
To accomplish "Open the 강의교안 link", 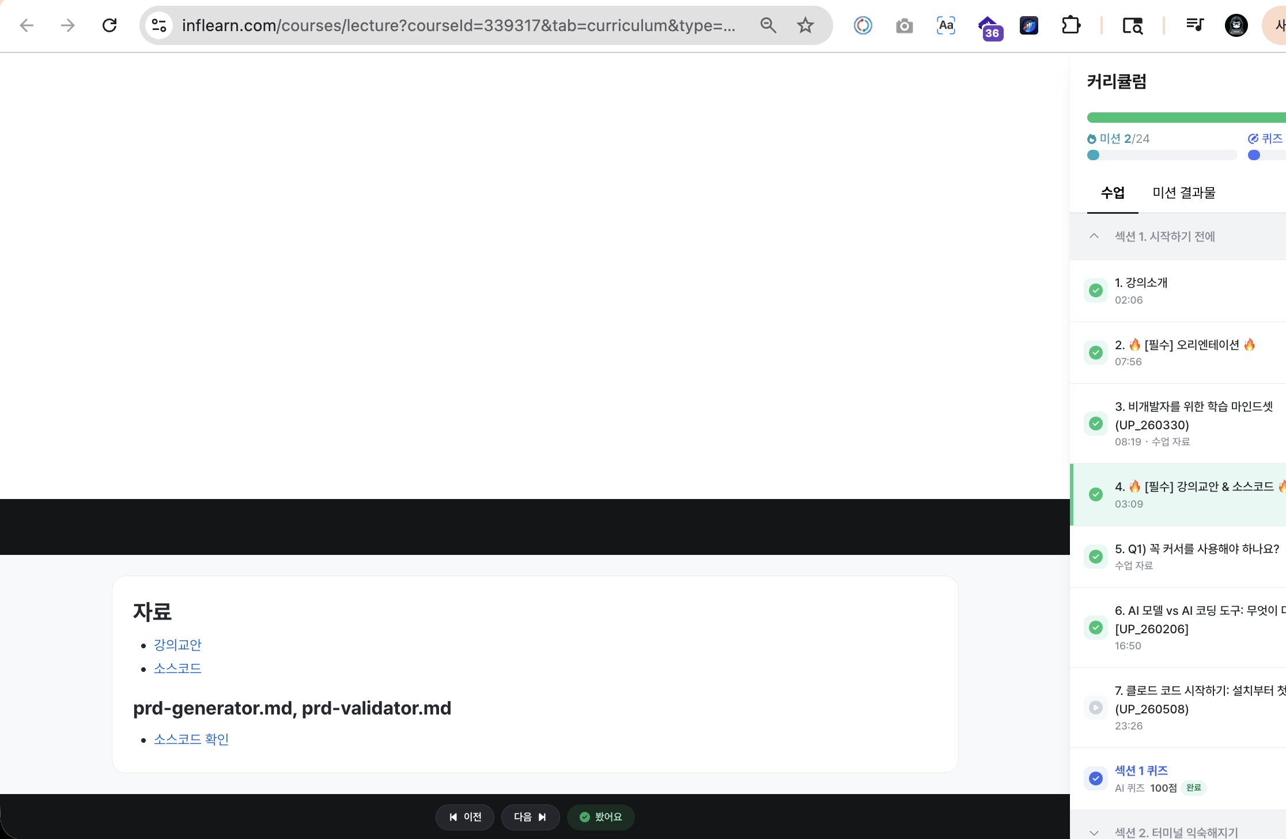I will pyautogui.click(x=177, y=644).
